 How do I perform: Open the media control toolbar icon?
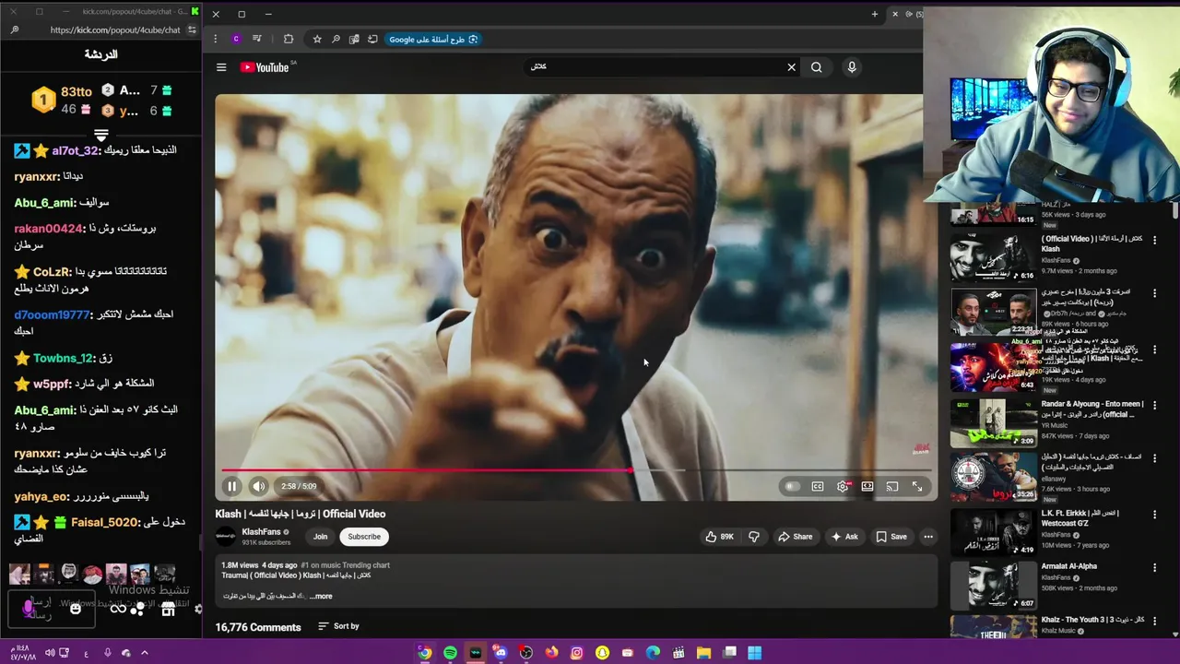point(257,39)
